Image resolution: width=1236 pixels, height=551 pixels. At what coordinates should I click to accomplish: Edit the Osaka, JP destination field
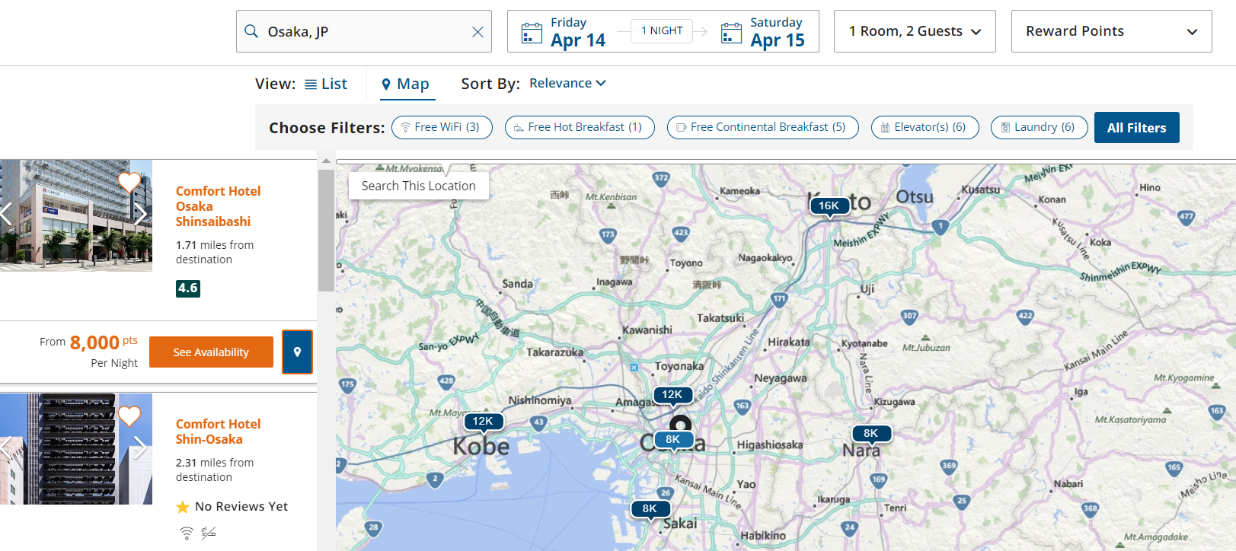[x=364, y=31]
